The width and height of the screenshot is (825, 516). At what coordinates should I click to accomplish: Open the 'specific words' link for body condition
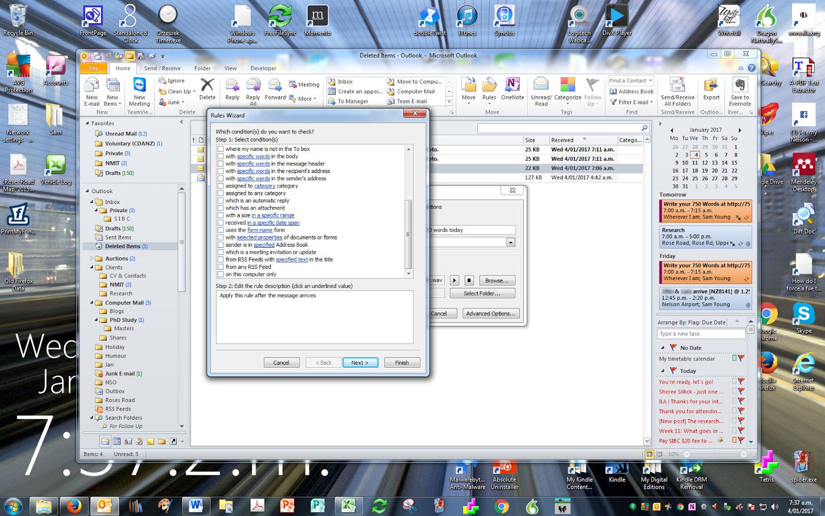coord(252,156)
